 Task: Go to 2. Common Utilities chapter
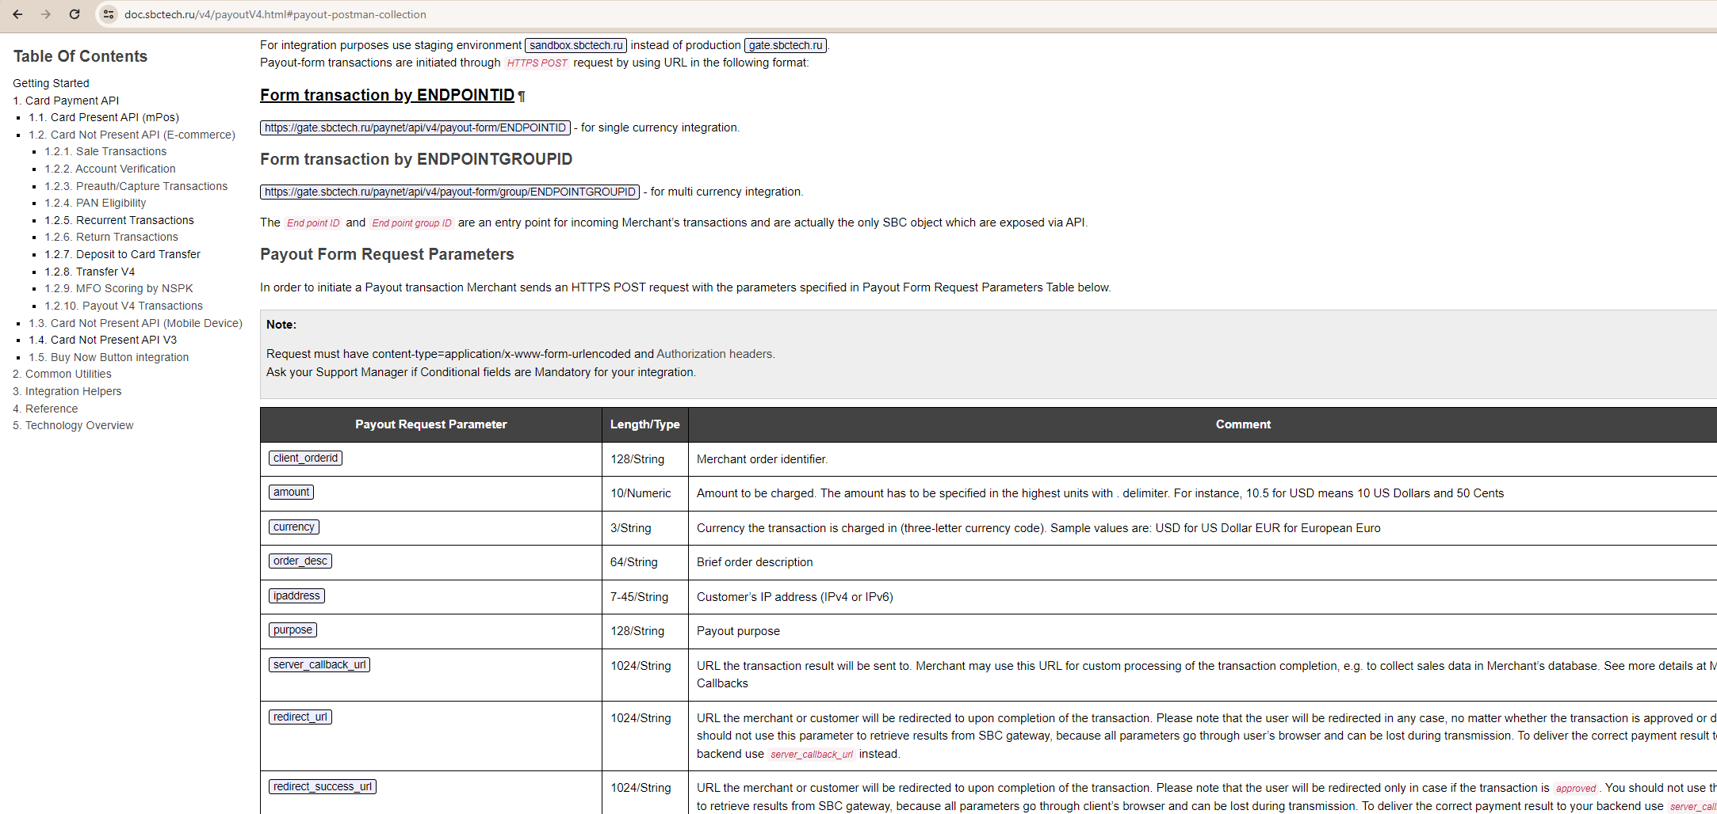point(62,374)
